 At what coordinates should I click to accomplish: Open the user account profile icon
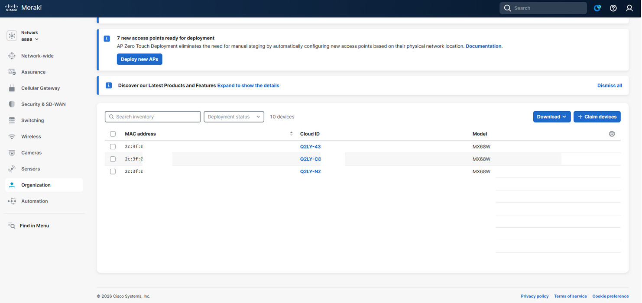[629, 8]
